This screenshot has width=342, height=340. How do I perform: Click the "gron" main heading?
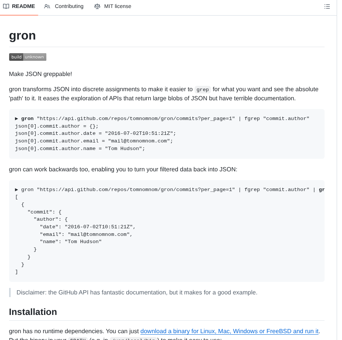tap(22, 35)
